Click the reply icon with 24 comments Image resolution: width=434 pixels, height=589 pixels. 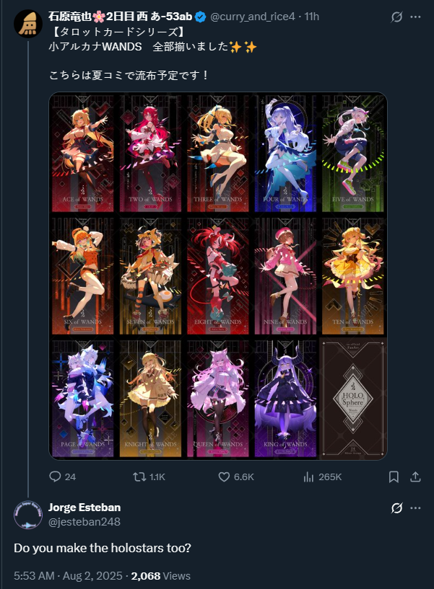(56, 477)
